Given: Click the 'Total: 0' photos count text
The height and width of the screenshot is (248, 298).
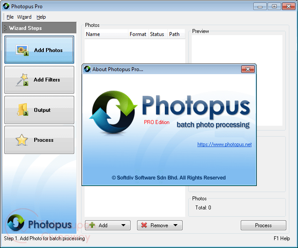Looking at the screenshot, I should click(203, 208).
